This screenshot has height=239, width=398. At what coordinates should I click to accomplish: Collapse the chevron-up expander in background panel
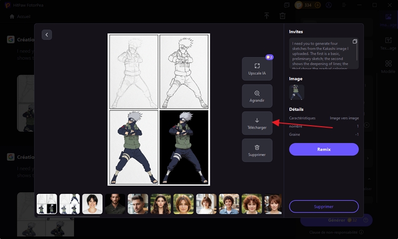coord(369,179)
